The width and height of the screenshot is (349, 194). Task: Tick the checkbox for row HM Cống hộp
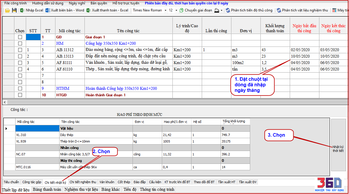pos(20,44)
